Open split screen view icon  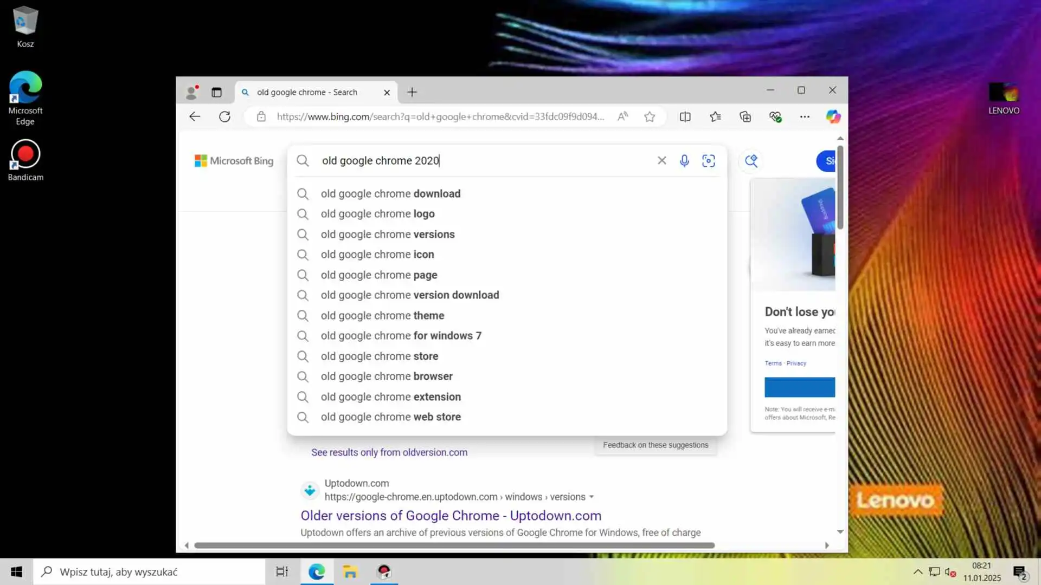(685, 116)
